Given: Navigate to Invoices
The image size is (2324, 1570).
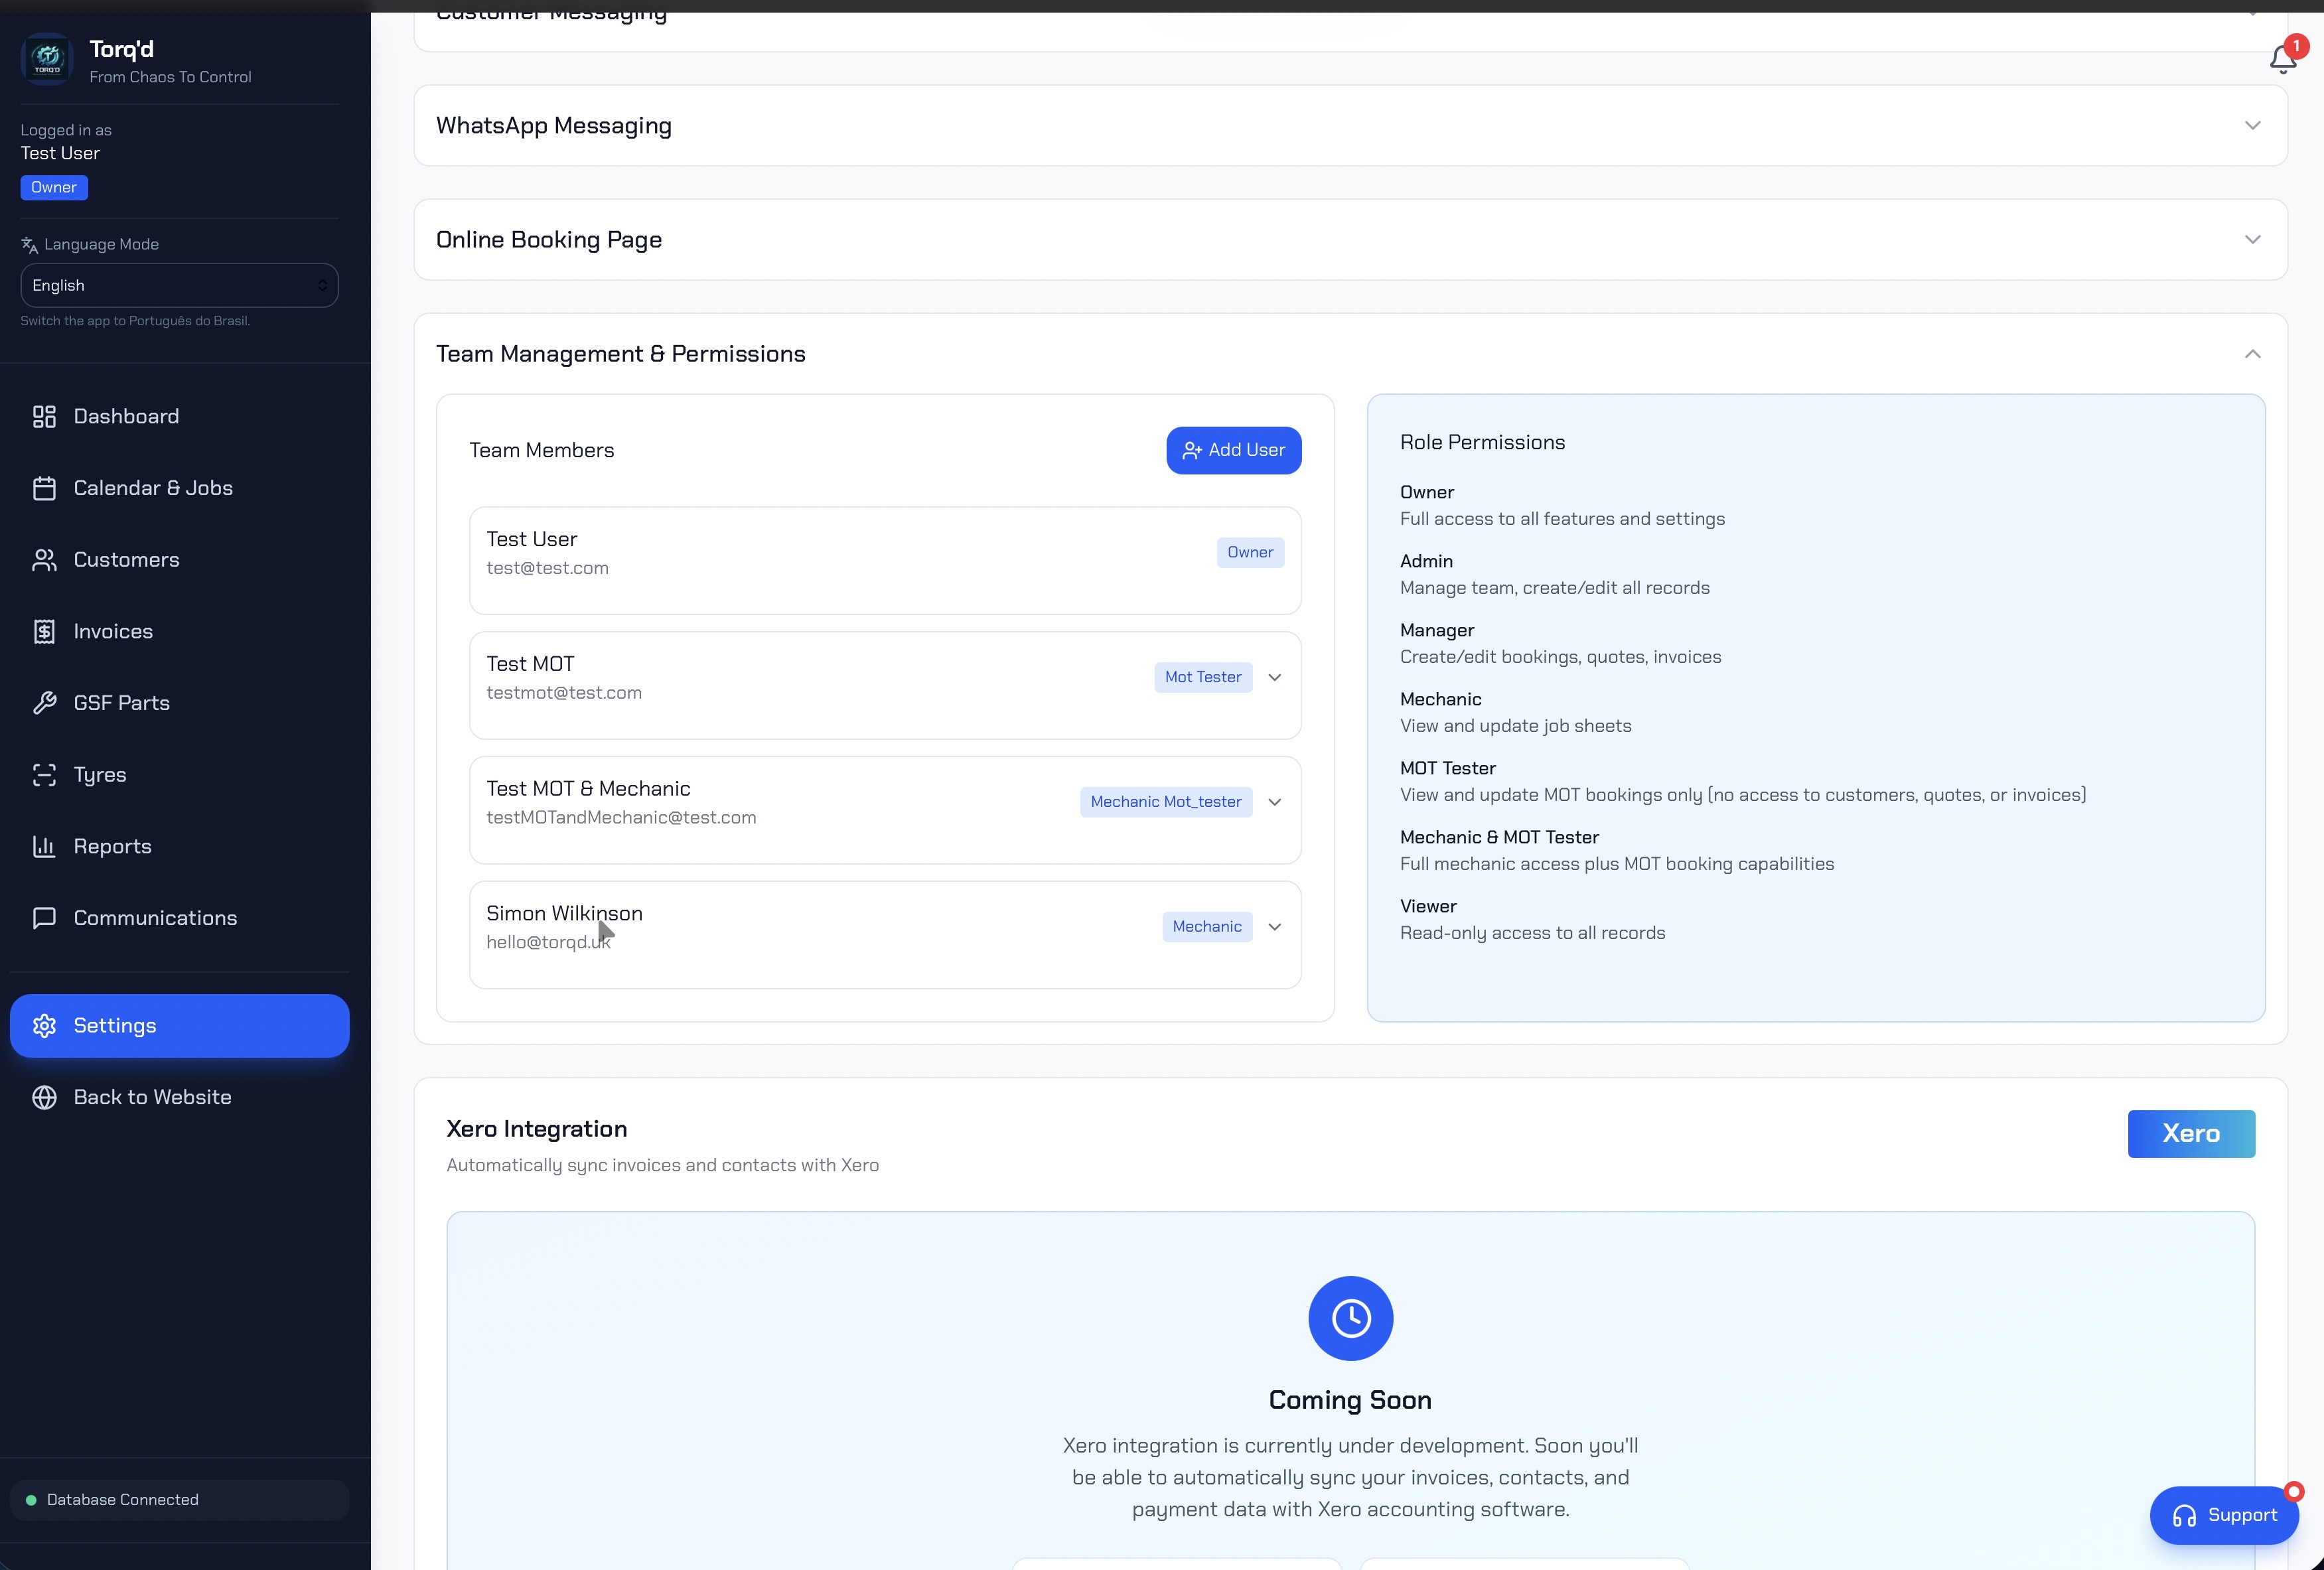Looking at the screenshot, I should 180,632.
